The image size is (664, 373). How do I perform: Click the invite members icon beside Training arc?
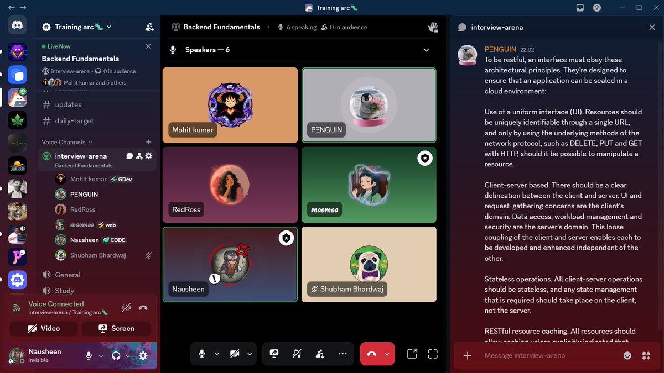(x=149, y=27)
